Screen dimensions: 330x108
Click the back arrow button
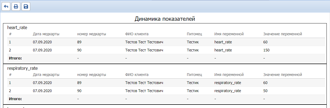tap(6, 6)
